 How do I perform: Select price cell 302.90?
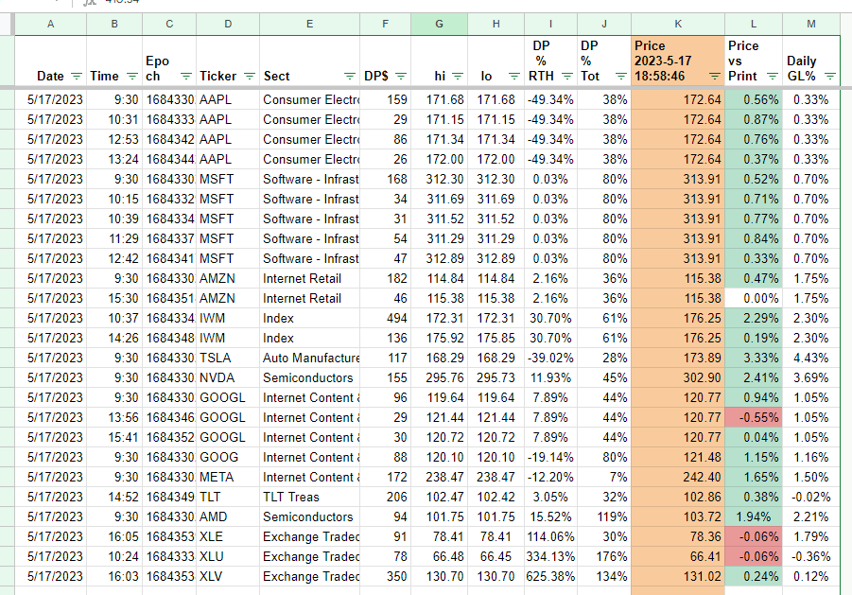(x=678, y=377)
